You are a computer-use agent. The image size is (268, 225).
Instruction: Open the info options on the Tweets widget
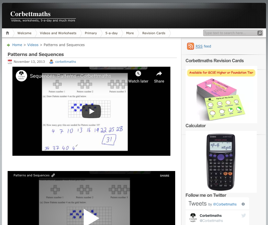tap(243, 204)
